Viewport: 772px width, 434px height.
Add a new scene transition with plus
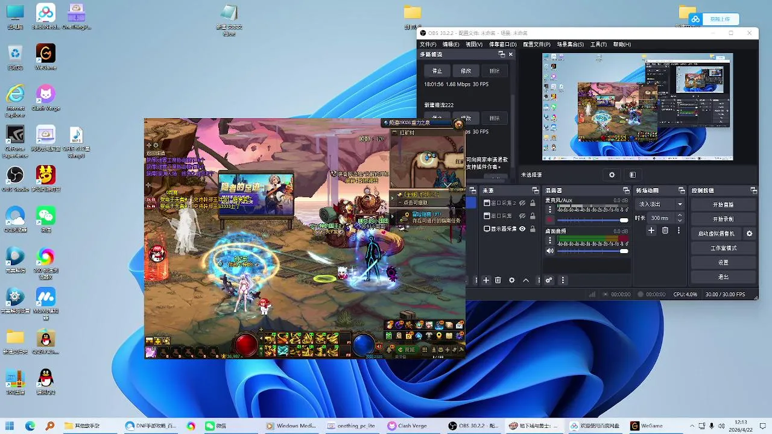pos(651,230)
